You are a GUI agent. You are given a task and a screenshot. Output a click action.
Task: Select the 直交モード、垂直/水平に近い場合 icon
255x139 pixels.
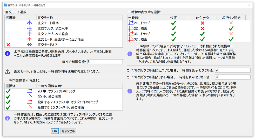point(29,39)
